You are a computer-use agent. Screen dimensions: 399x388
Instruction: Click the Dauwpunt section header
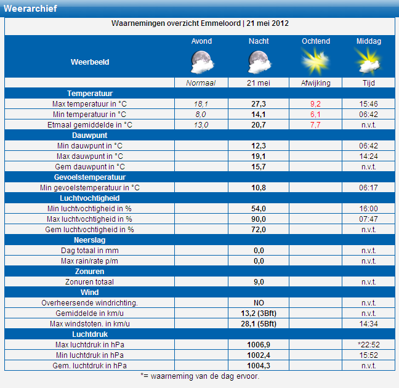(x=90, y=135)
